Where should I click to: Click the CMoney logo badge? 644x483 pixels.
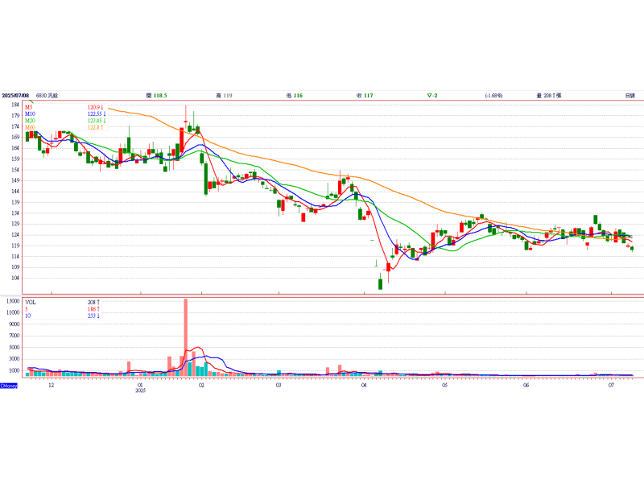coord(9,386)
